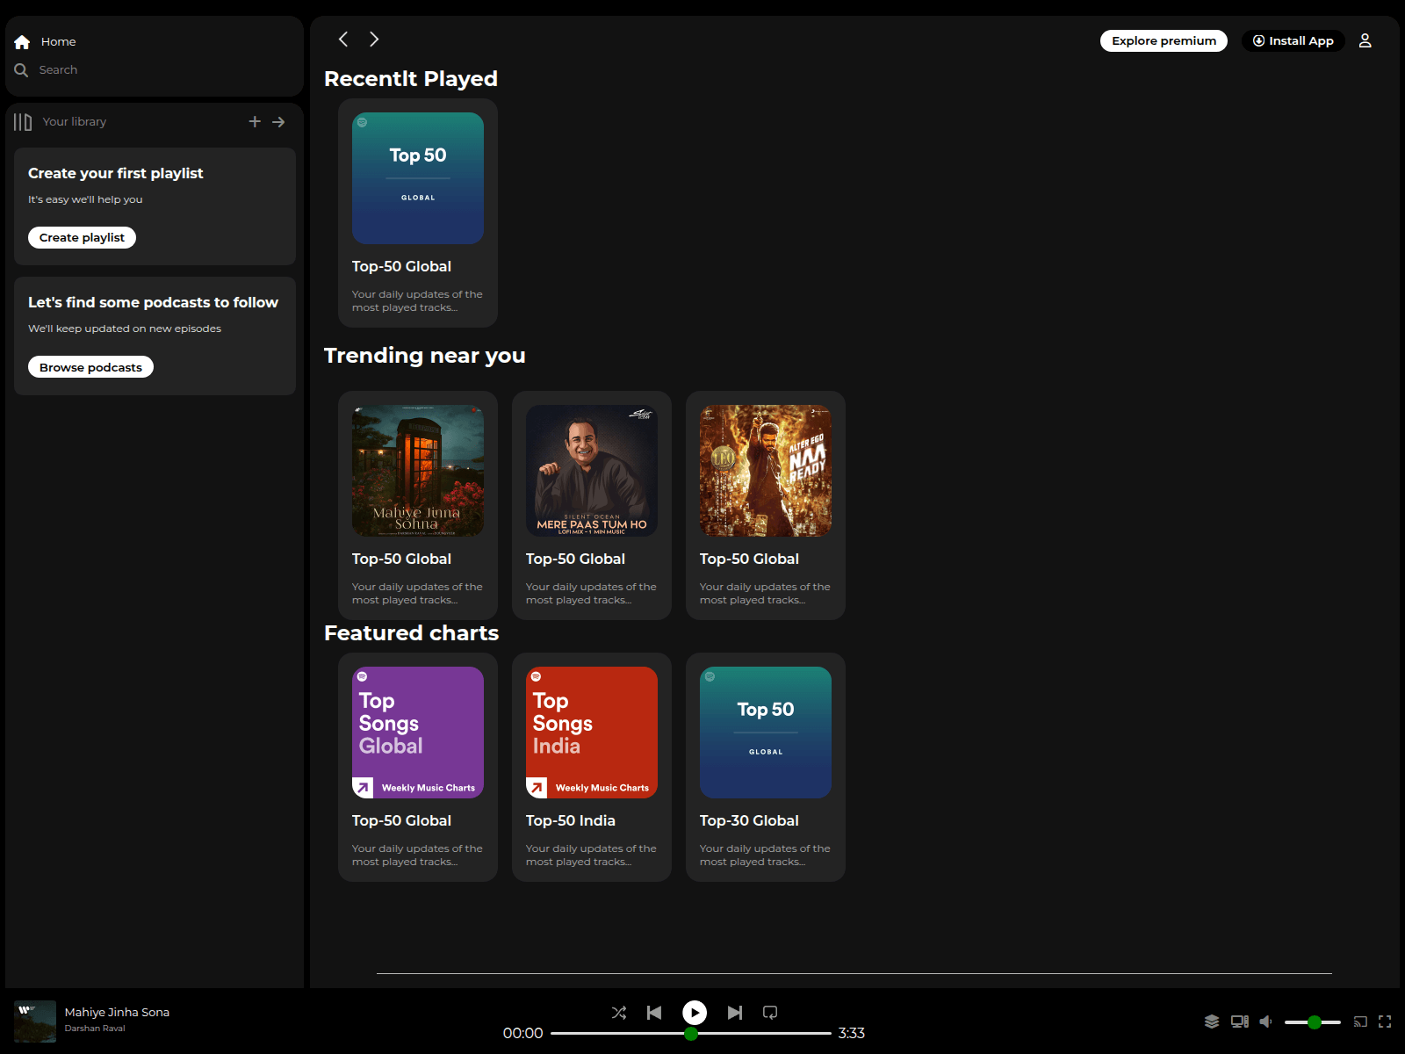The width and height of the screenshot is (1405, 1054).
Task: Enter fullscreen mode icon
Action: tap(1385, 1022)
